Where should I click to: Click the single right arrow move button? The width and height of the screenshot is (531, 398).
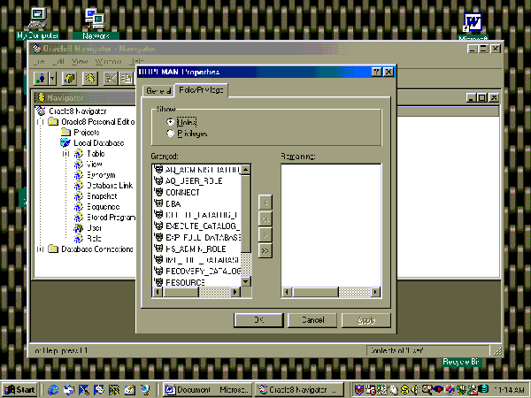265,234
